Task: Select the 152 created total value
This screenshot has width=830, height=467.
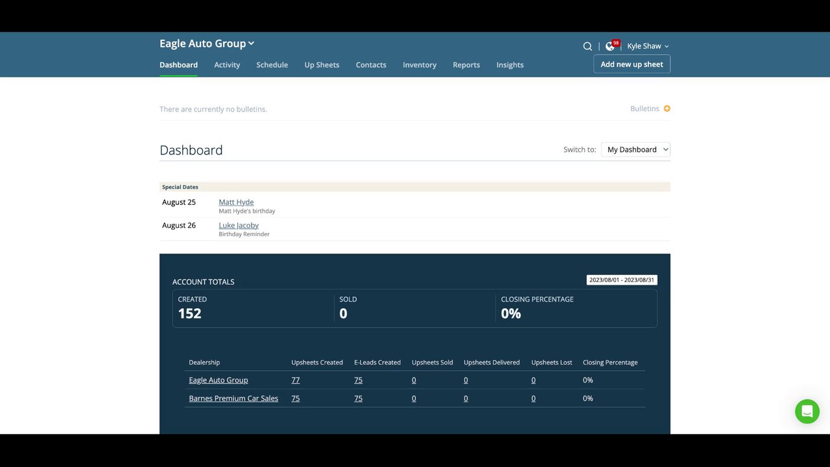Action: click(x=190, y=313)
